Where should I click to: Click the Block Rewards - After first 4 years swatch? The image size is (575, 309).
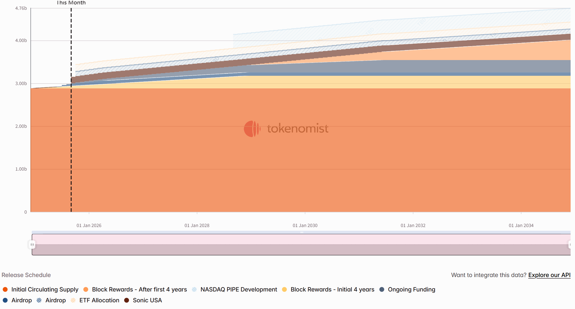click(x=86, y=289)
